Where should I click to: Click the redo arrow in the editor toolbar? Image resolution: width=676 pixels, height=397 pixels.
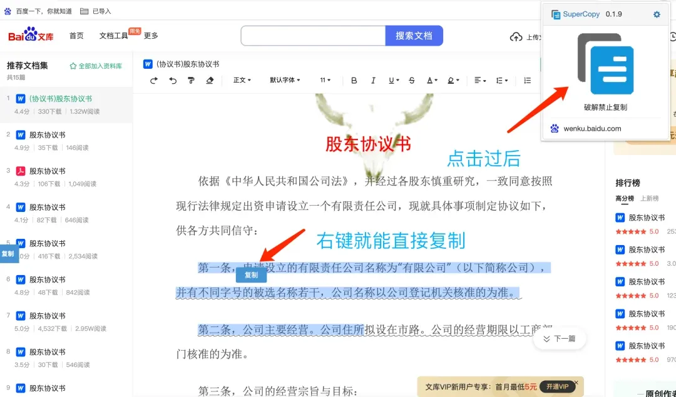click(154, 81)
